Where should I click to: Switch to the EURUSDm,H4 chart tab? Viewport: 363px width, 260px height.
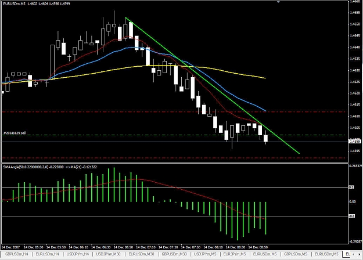tap(47, 254)
